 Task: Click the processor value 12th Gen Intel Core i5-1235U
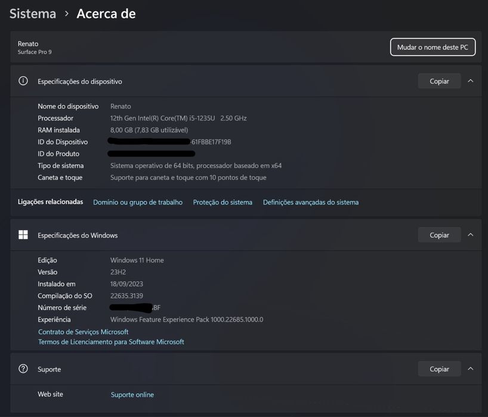(178, 118)
